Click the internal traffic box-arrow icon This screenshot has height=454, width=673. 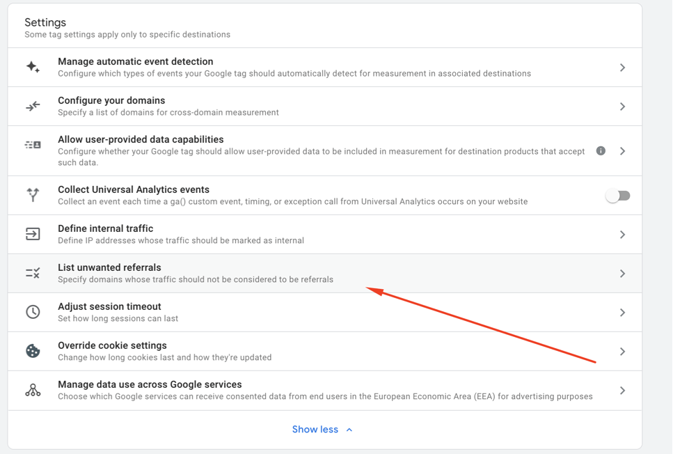tap(33, 234)
